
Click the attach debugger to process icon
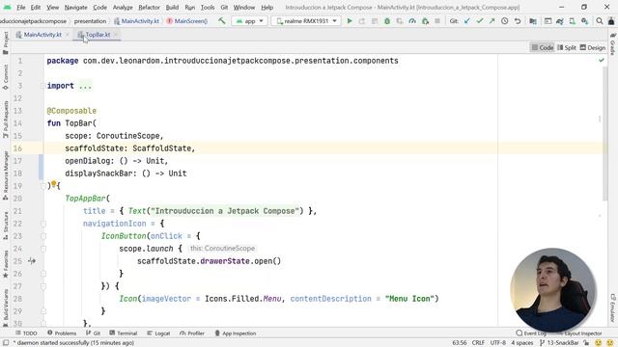[x=425, y=21]
